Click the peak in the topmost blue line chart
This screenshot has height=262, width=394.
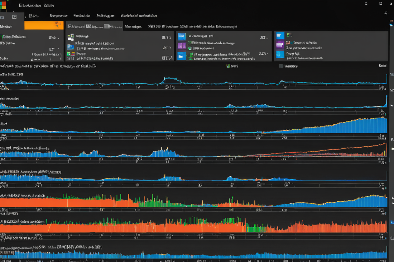point(171,79)
